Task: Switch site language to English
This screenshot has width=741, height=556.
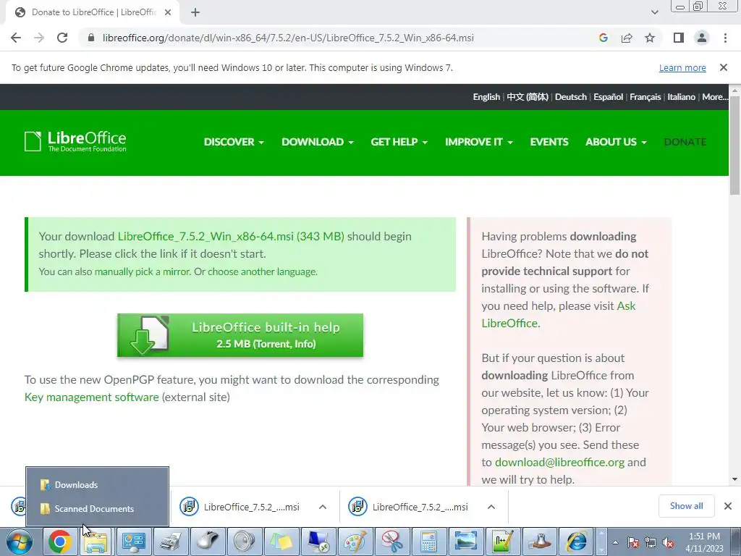Action: (x=486, y=97)
